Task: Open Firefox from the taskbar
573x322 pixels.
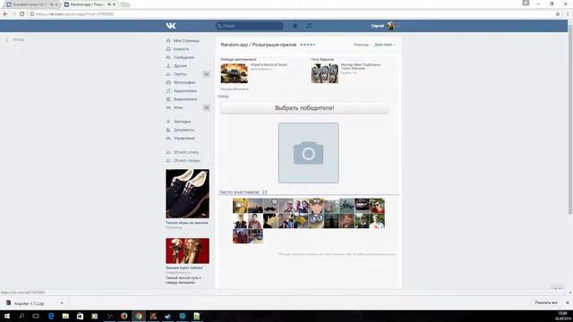Action: [124, 316]
